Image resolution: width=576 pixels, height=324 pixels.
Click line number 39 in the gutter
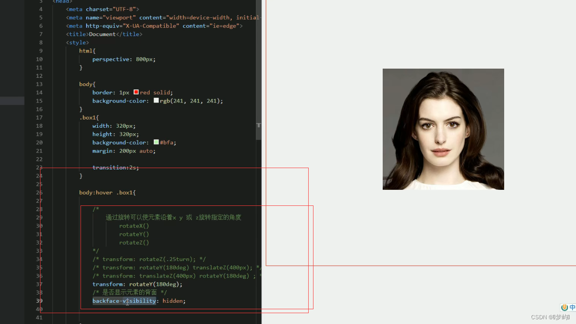(x=39, y=301)
